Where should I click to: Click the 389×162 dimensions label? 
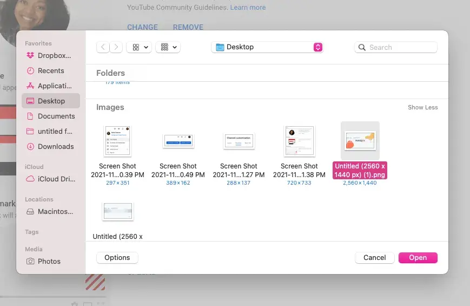click(x=178, y=183)
